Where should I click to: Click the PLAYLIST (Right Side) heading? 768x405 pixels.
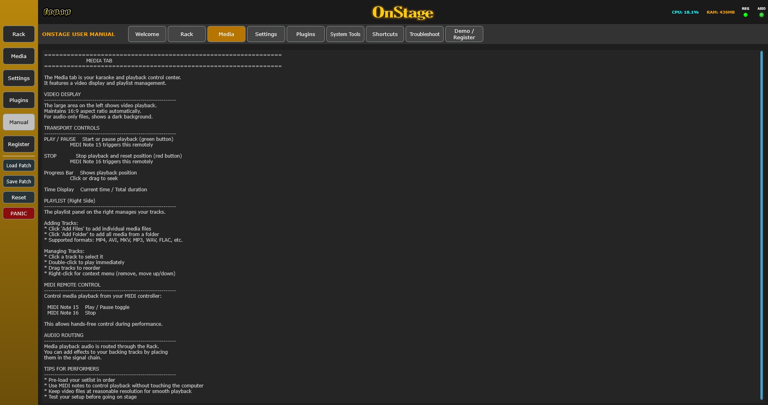70,201
